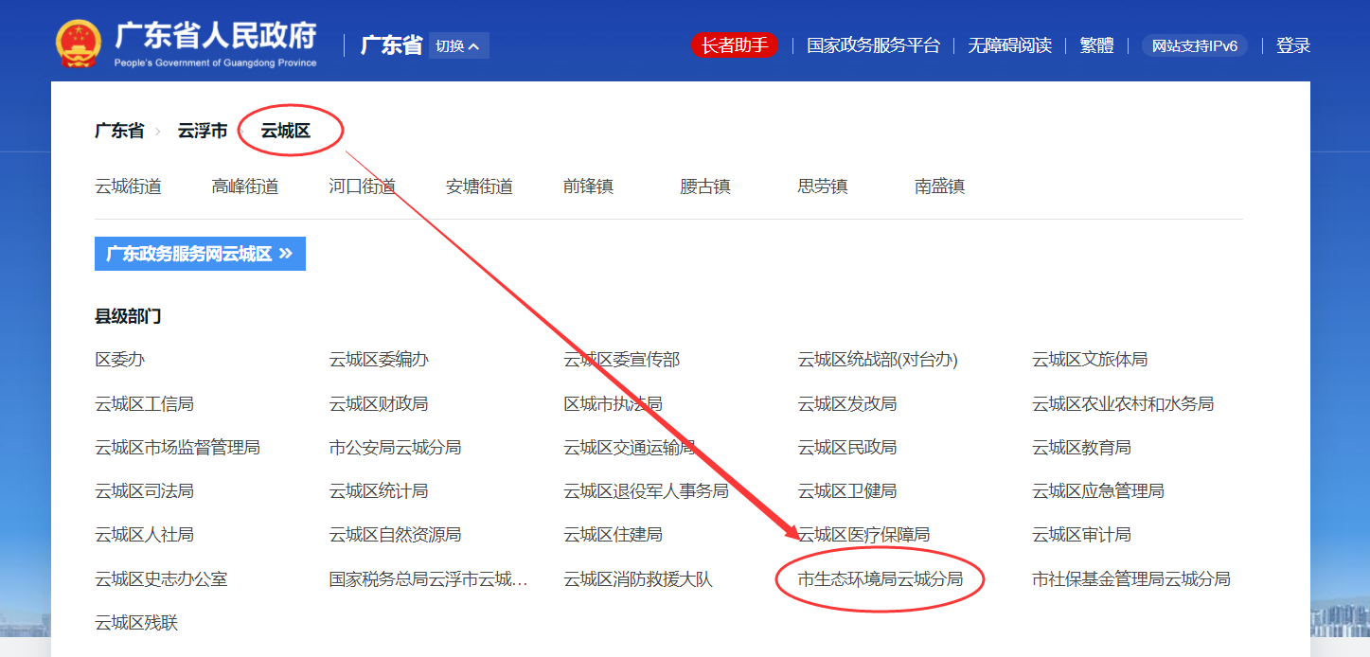Enable the 长者助手 elder assistant mode
Image resolution: width=1370 pixels, height=657 pixels.
coord(734,45)
